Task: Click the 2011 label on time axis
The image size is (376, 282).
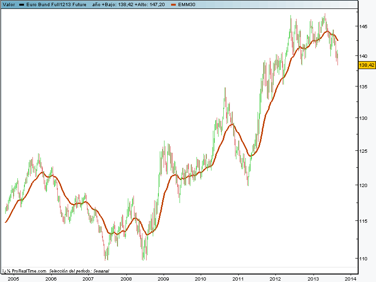Action: [x=238, y=278]
